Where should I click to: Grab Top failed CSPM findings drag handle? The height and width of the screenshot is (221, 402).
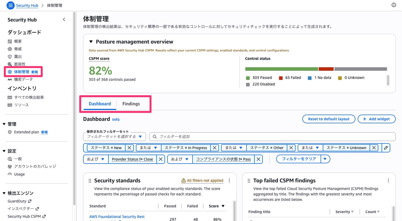pyautogui.click(x=249, y=181)
